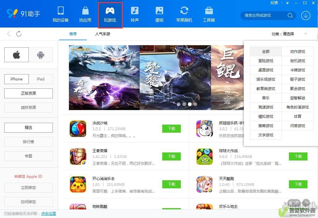Viewport: 318px width, 218px height.
Task: Click the 点击这里 link
Action: coord(49,214)
